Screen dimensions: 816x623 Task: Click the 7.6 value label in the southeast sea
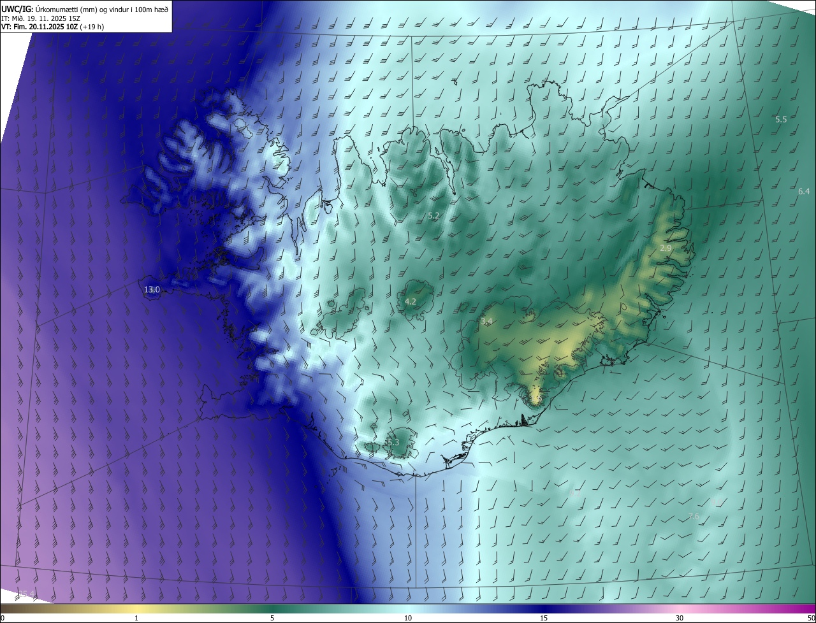point(694,516)
